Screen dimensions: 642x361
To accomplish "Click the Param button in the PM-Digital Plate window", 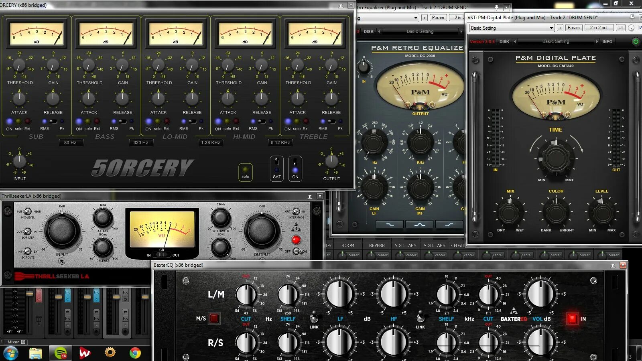I will point(573,28).
